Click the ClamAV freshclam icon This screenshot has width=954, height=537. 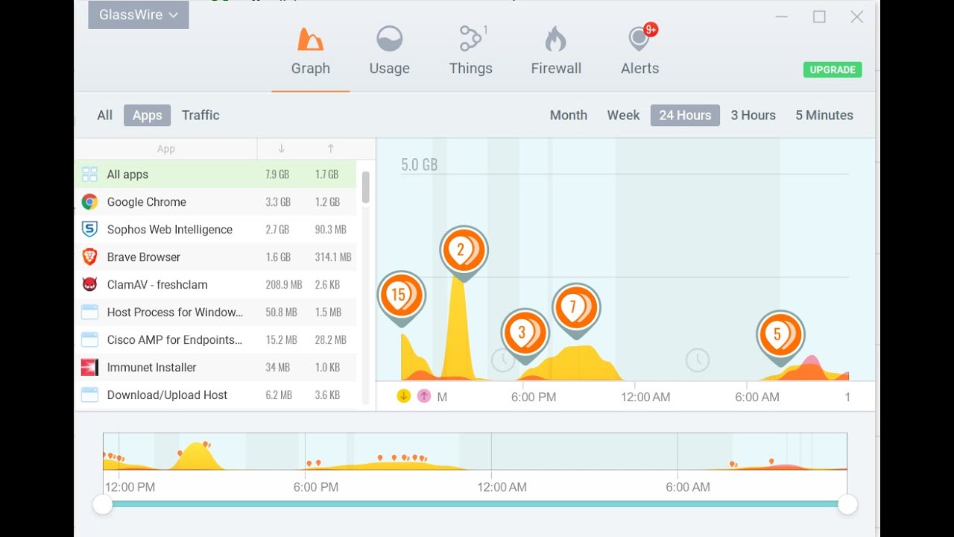[x=89, y=285]
